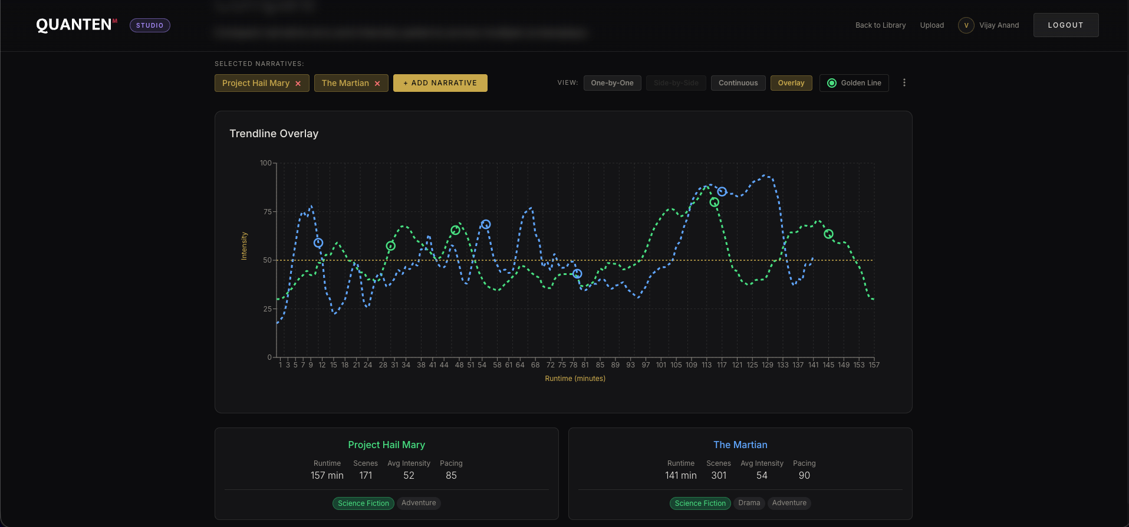The image size is (1129, 527).
Task: Click The Martian's Drama genre tag
Action: coord(749,503)
